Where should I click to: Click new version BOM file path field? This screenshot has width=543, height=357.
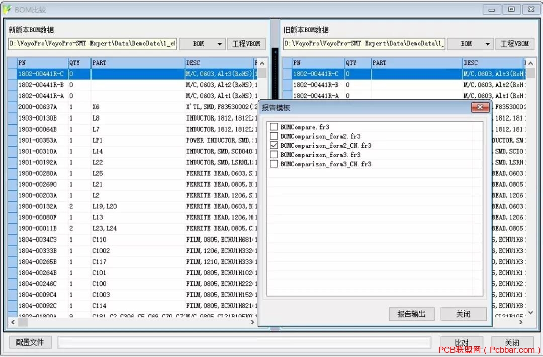tap(93, 44)
